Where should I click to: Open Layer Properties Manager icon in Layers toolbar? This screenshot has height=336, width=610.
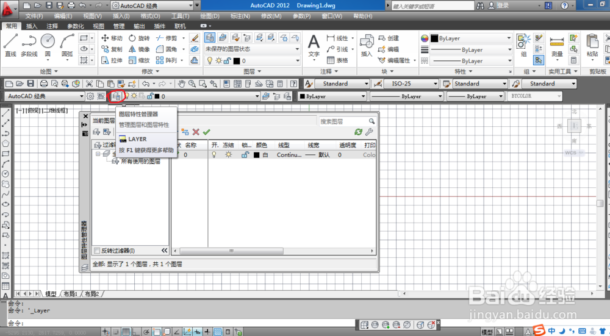click(x=116, y=96)
